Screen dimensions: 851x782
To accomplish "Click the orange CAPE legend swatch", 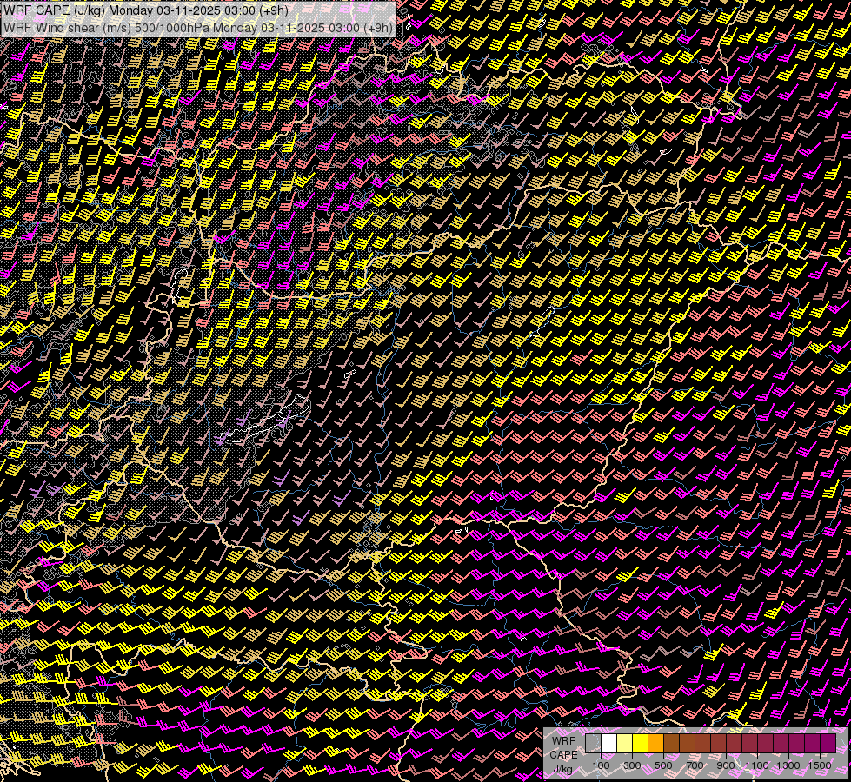I will [x=655, y=744].
